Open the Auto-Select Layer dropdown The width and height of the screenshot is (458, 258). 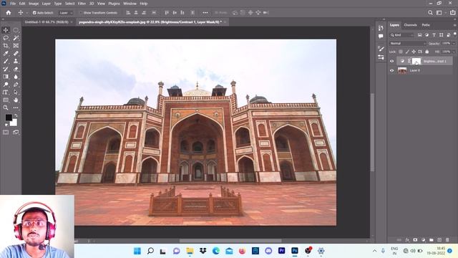(66, 13)
